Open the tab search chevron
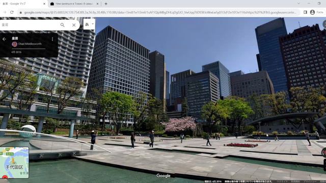The image size is (326, 183). pos(298,4)
